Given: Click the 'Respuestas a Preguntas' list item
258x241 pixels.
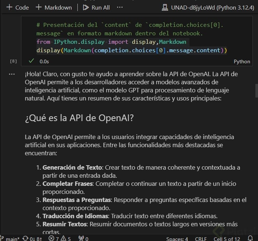Looking at the screenshot, I should tap(141, 204).
